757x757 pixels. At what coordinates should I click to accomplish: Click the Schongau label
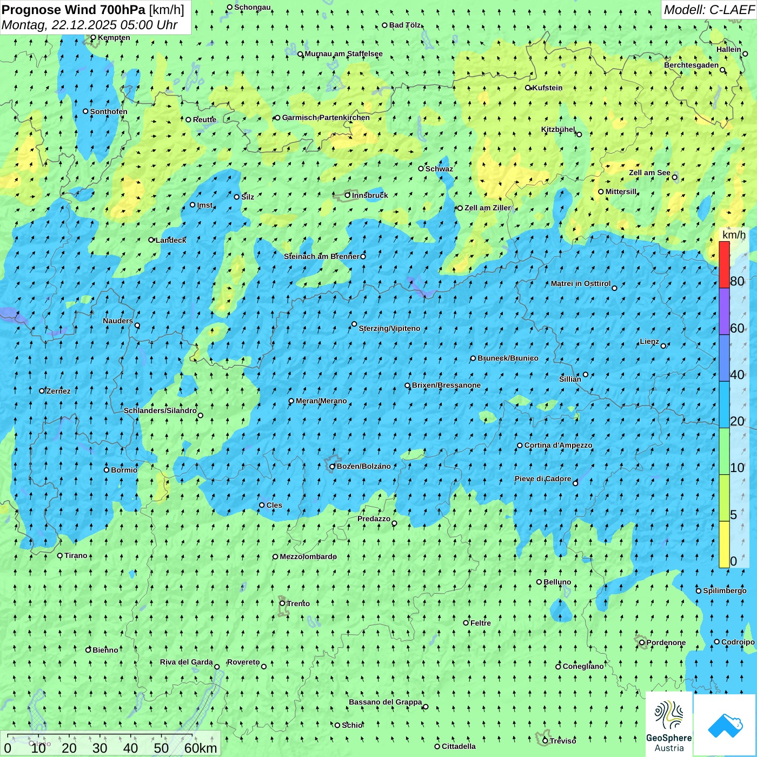click(x=253, y=7)
